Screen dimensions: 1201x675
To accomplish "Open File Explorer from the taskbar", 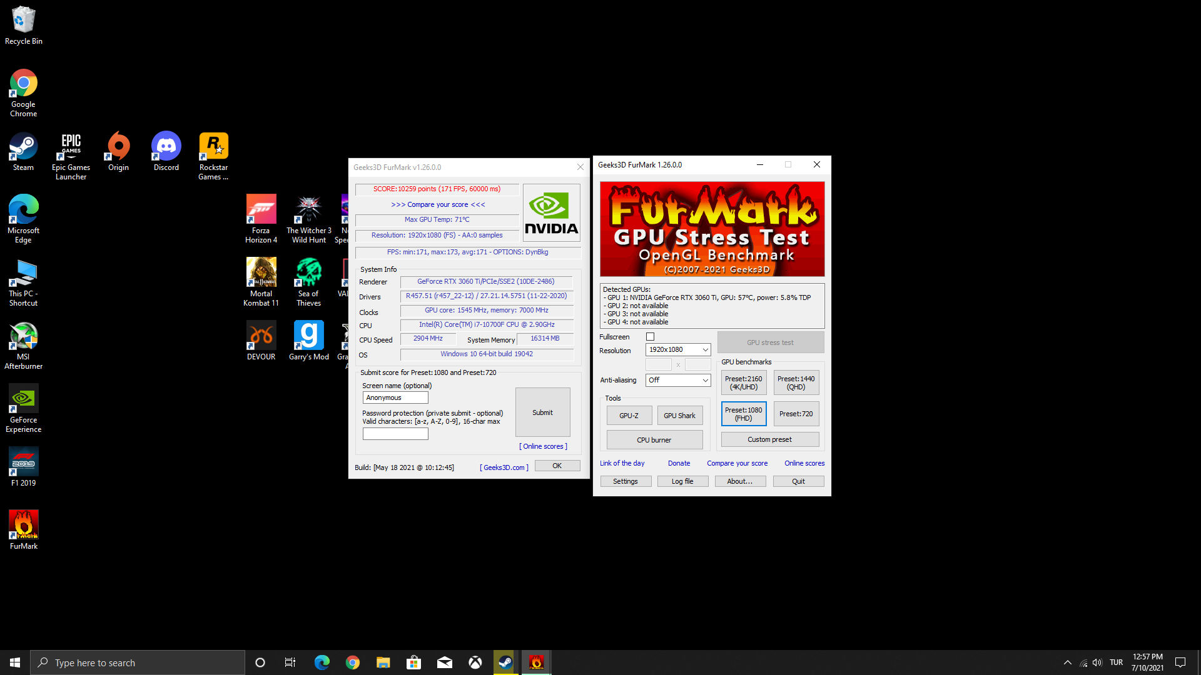I will 383,662.
